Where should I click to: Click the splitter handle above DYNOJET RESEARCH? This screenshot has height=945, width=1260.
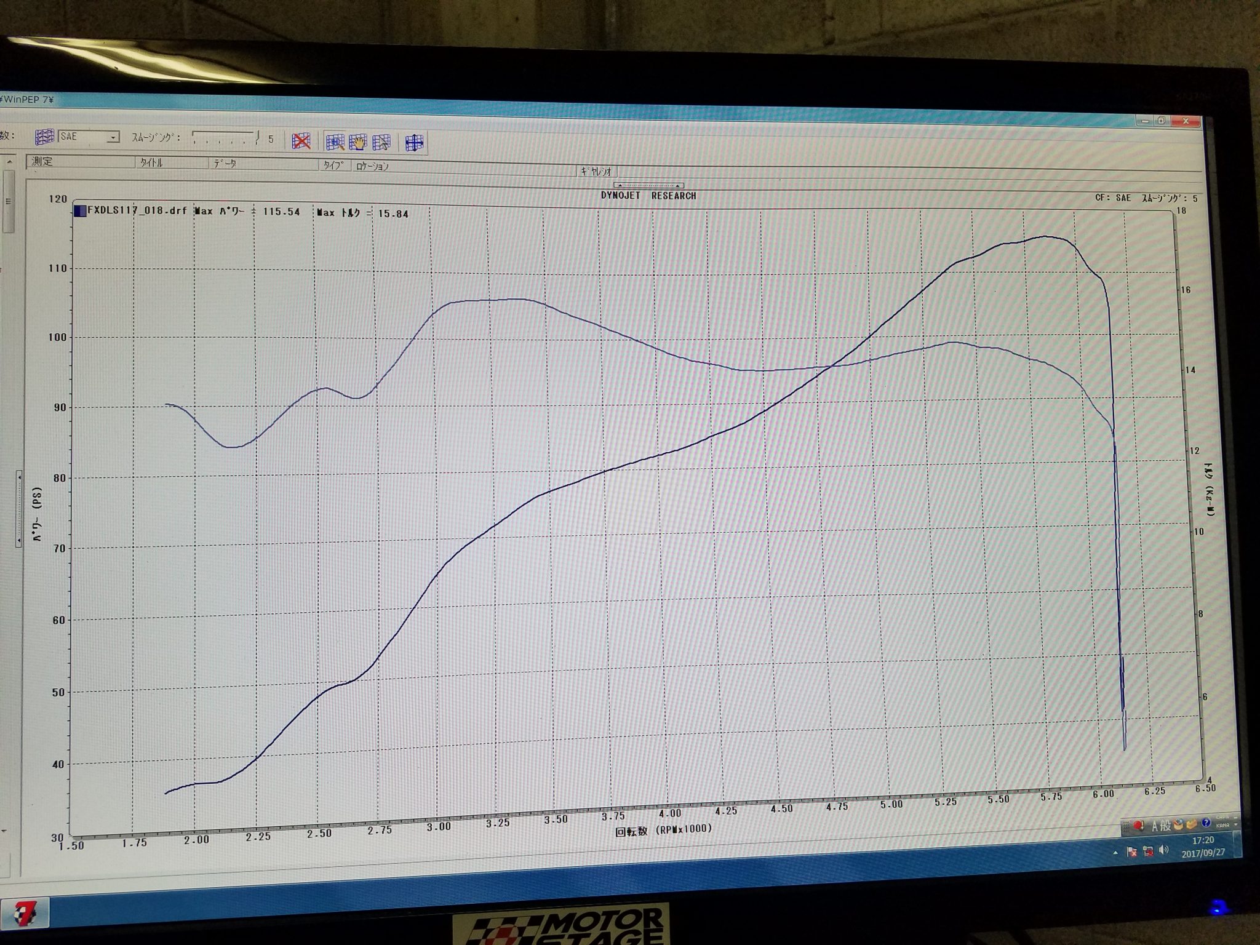point(648,185)
